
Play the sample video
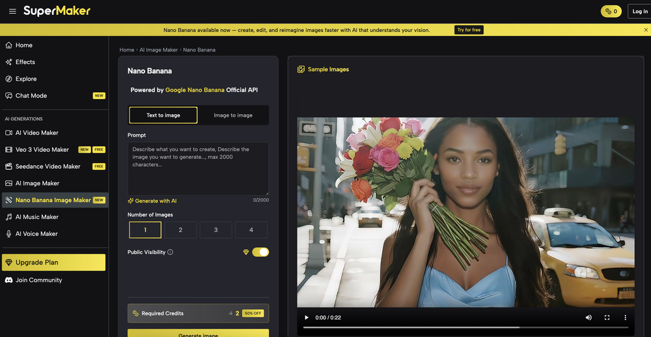[307, 317]
